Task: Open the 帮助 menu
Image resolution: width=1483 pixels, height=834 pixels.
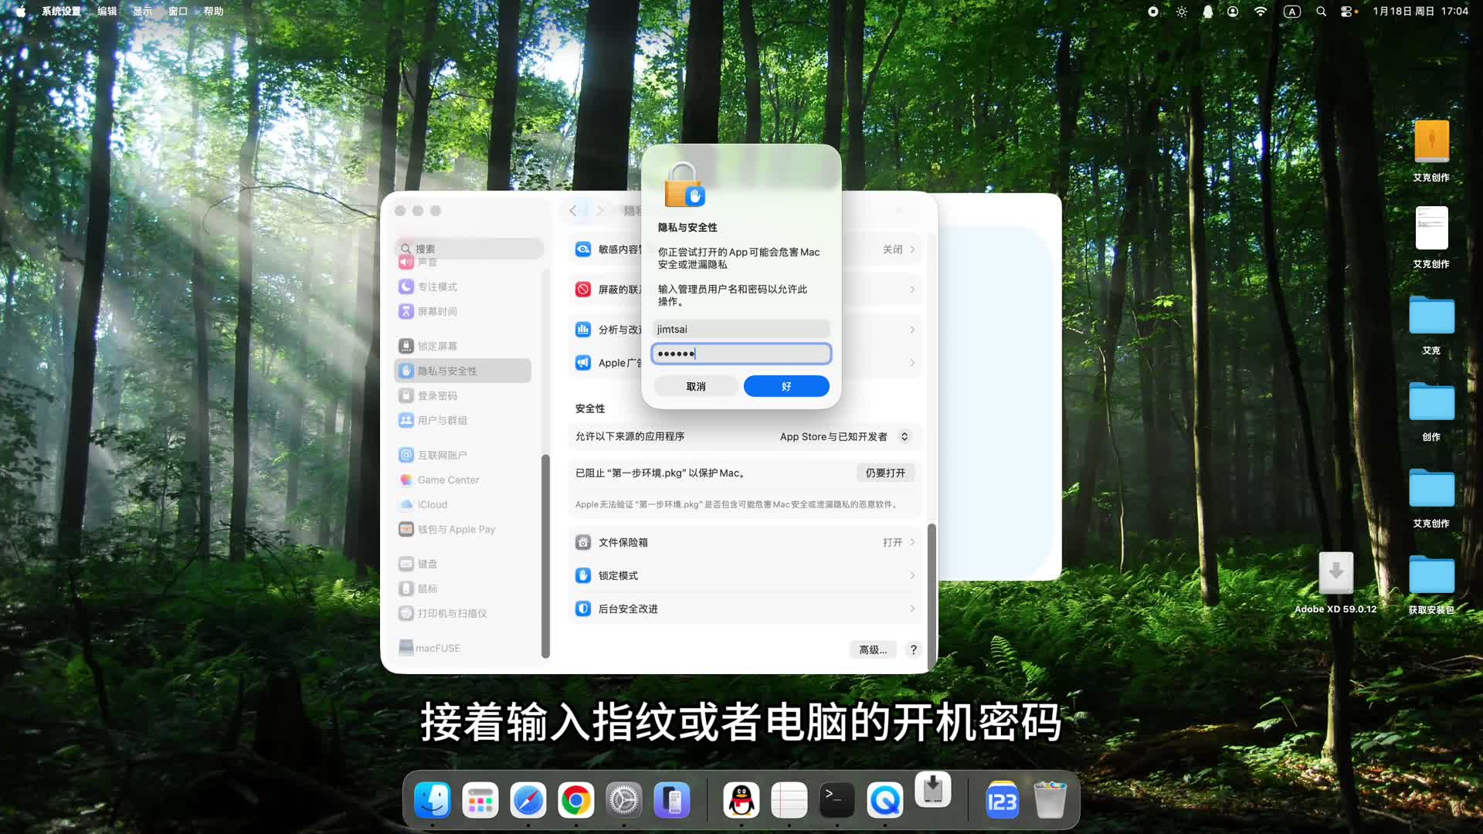Action: (214, 12)
